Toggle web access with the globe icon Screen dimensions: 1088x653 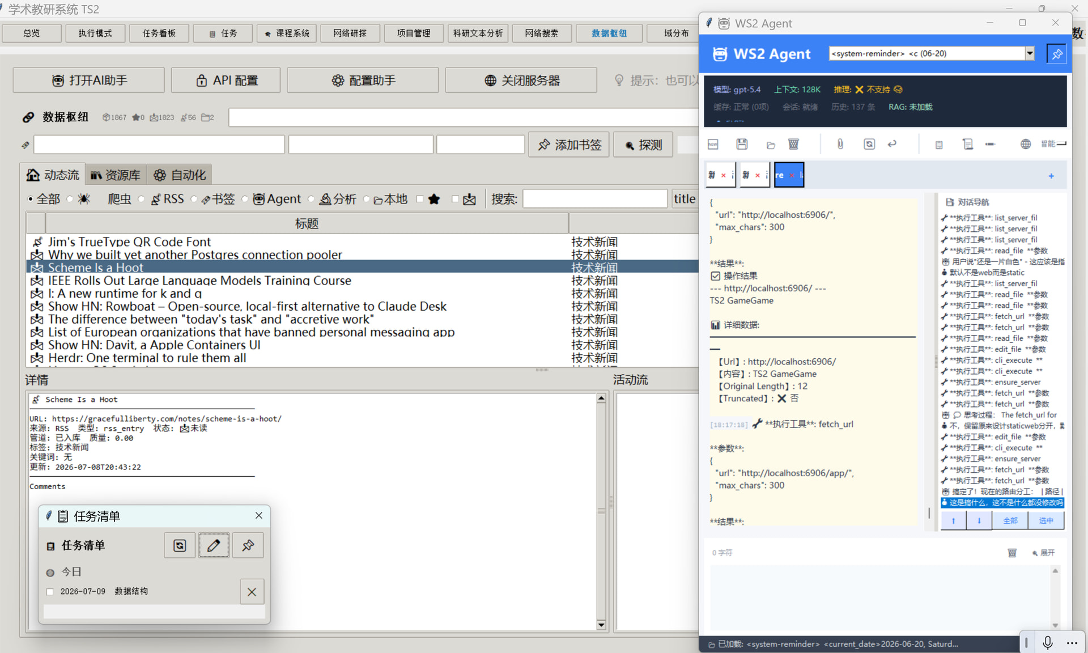coord(1026,144)
